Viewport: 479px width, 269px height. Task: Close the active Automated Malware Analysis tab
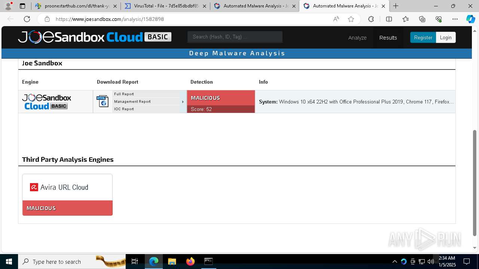pos(383,6)
